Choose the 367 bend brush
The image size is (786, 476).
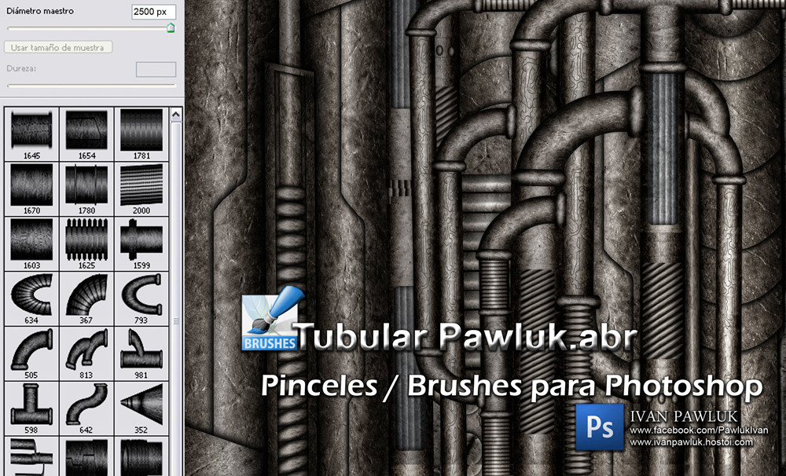86,298
